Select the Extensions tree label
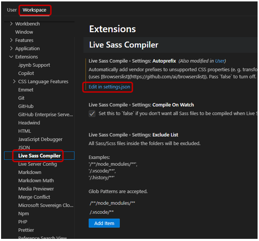 click(x=27, y=57)
